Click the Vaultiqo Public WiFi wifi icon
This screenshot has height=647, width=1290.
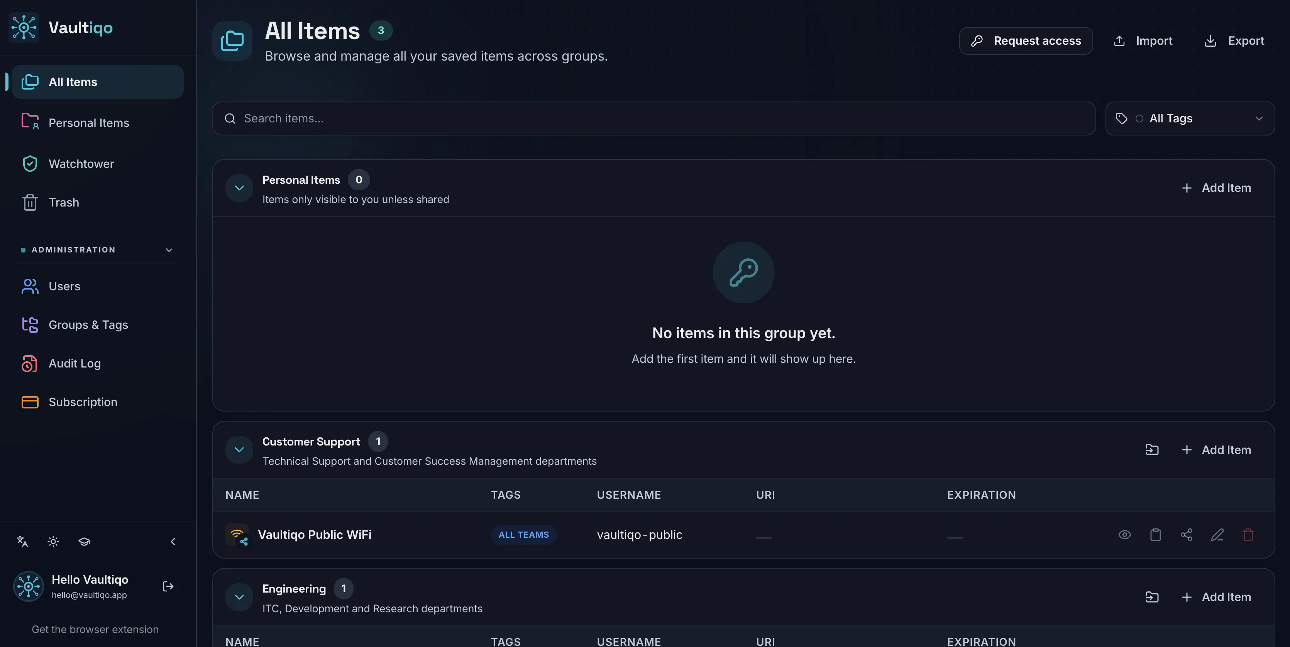[x=237, y=534]
